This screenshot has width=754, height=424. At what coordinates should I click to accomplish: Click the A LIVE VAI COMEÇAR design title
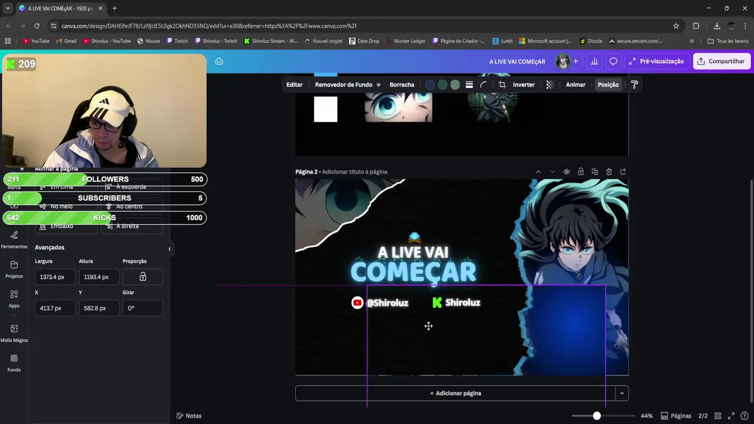click(x=517, y=61)
